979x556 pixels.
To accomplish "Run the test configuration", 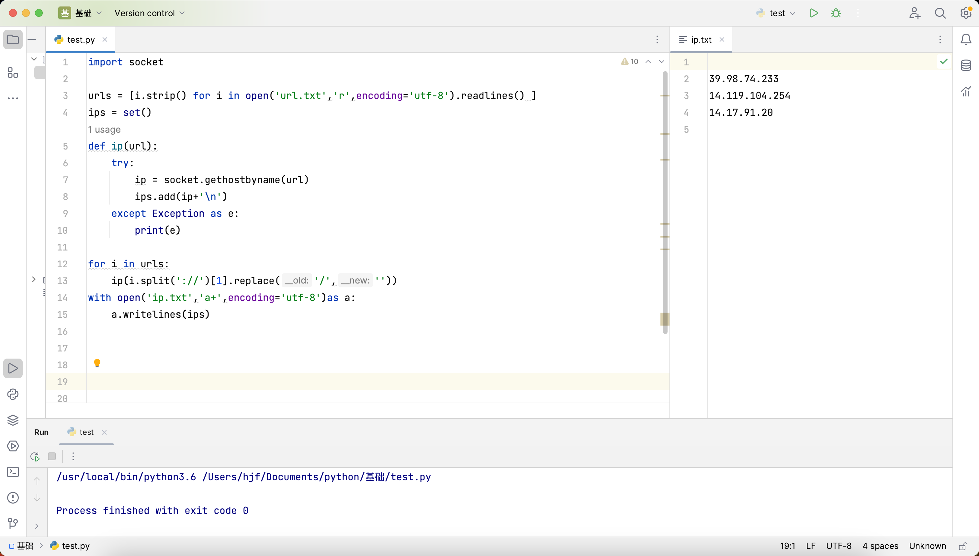I will tap(814, 13).
